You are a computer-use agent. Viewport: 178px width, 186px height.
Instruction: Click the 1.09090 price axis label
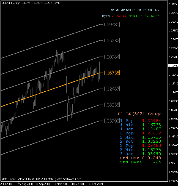174,101
